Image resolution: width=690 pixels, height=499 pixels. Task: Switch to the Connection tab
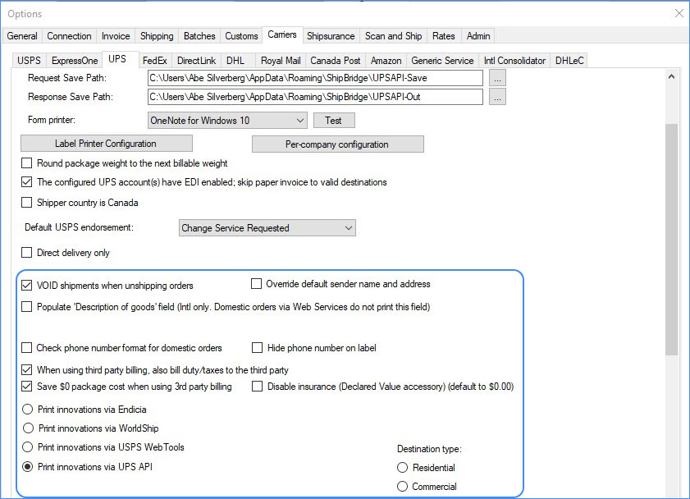coord(69,36)
